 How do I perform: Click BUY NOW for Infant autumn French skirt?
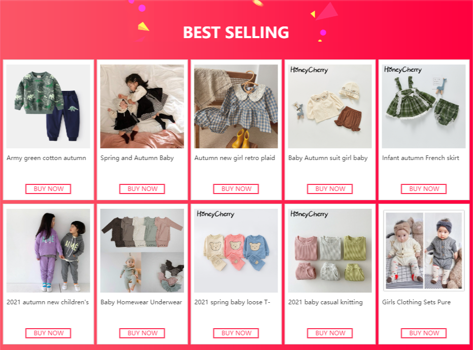[424, 189]
